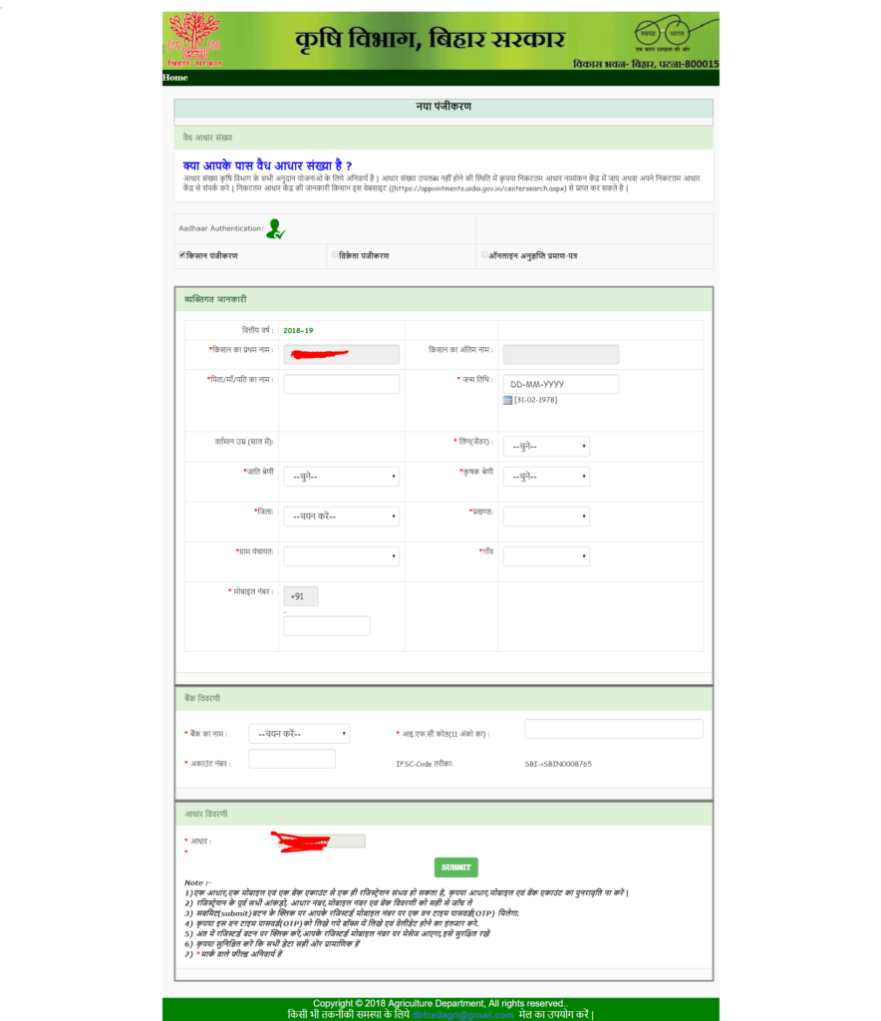Viewport: 881px width, 1021px height.
Task: Toggle the विक्रेता पंजीकरण checkbox
Action: pyautogui.click(x=335, y=254)
